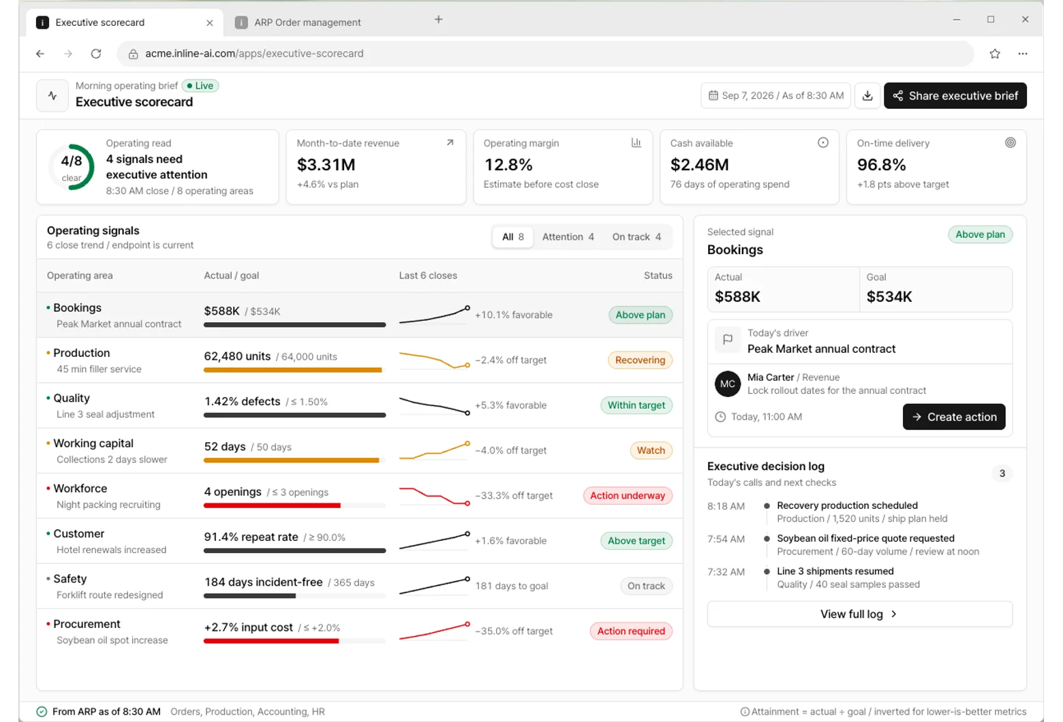Click the flag icon next to Today's driver
The width and height of the screenshot is (1063, 722).
(728, 340)
